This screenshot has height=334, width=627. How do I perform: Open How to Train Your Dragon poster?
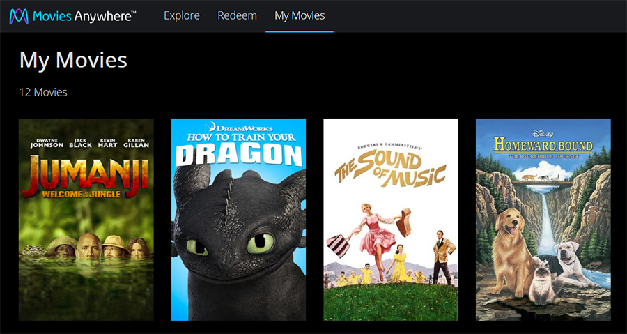coord(238,219)
